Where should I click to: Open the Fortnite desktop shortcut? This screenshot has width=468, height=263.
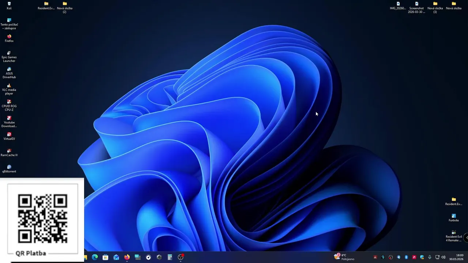(x=454, y=218)
